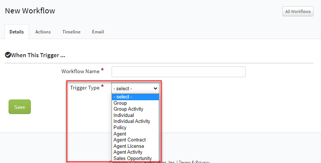Choose the '- select -' placeholder option
This screenshot has width=321, height=163.
135,97
